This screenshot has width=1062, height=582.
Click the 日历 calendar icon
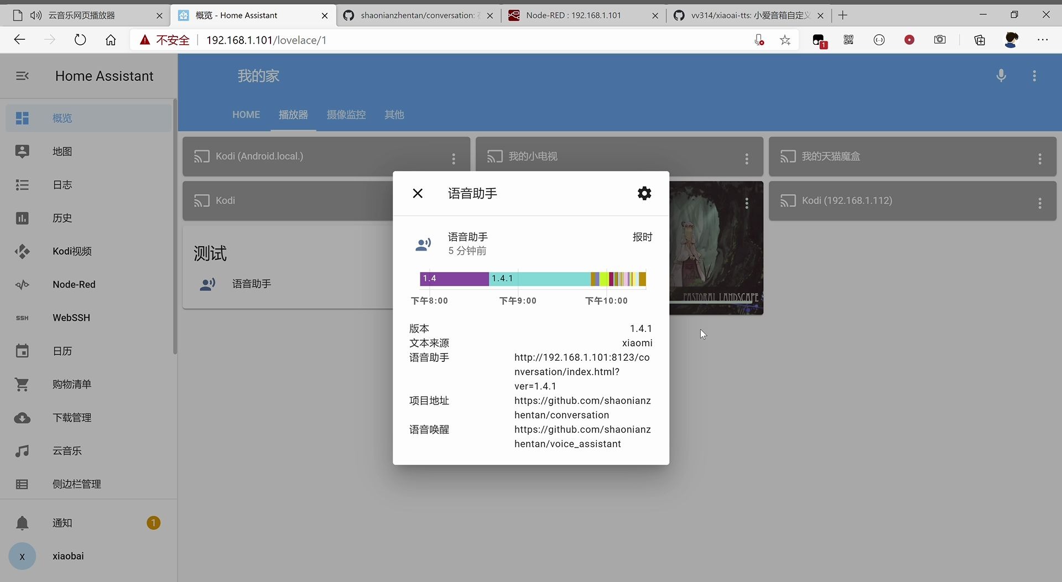point(22,351)
